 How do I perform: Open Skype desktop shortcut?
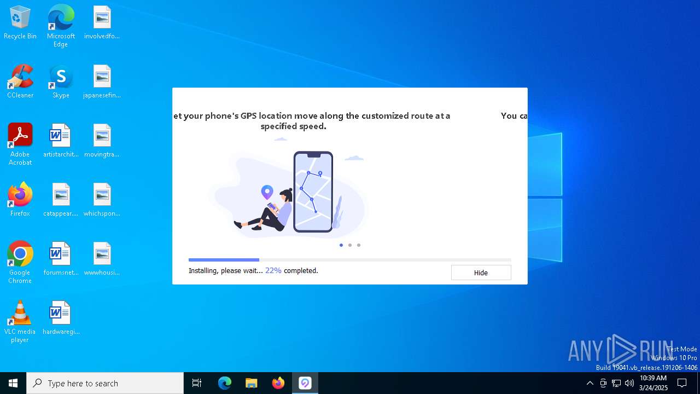pos(61,82)
